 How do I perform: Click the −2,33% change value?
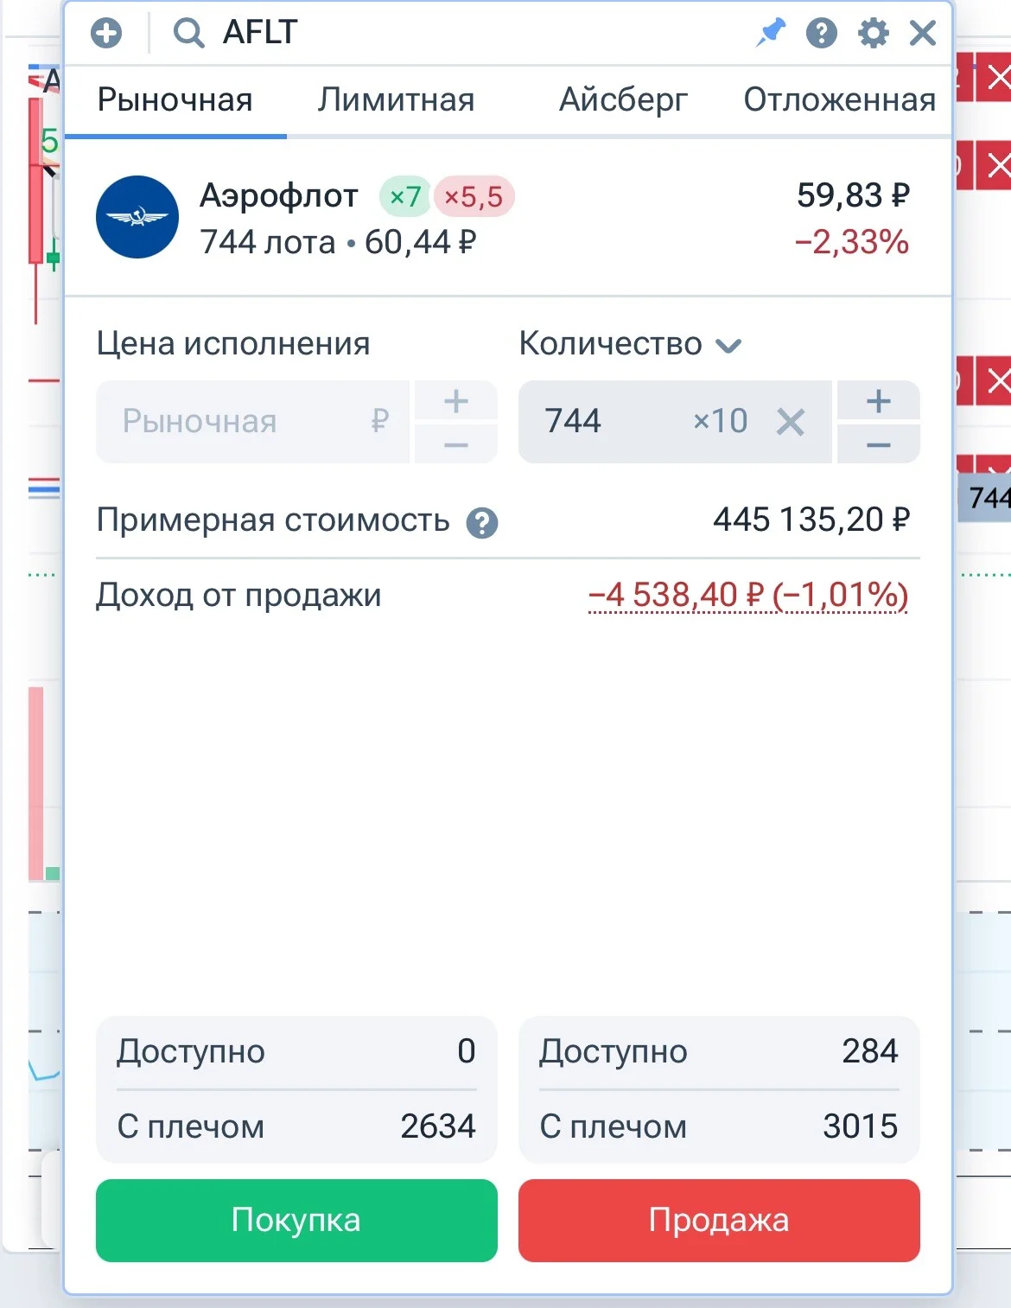(x=851, y=242)
